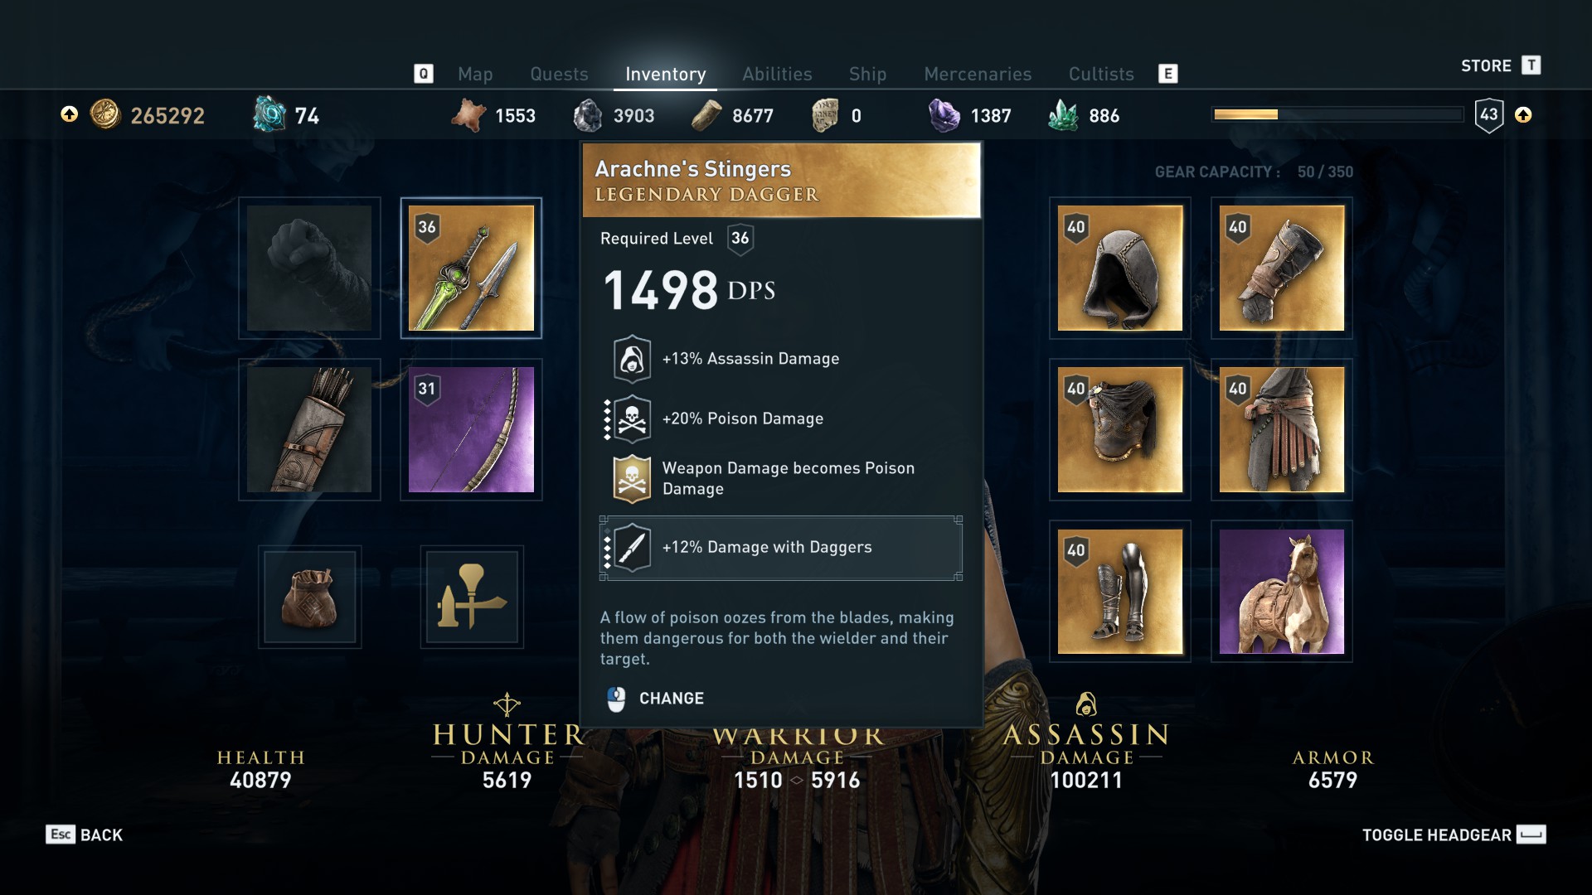Screen dimensions: 1592x895
Task: Open the arrow quiver slot
Action: 309,429
